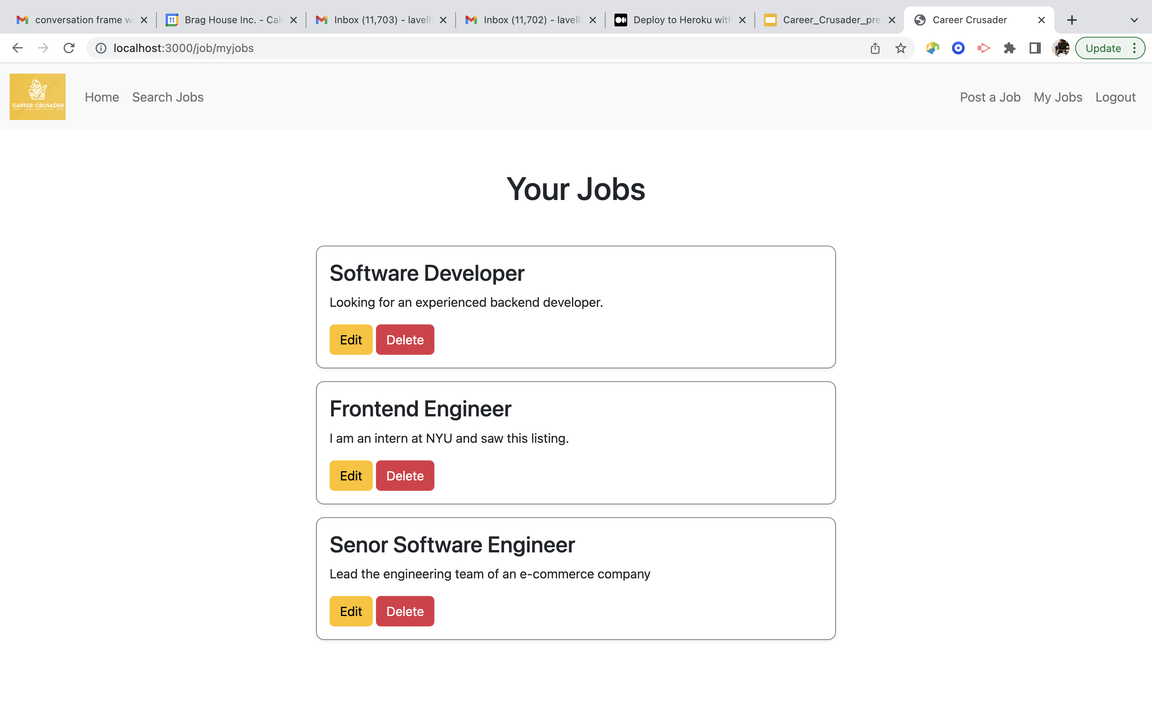Click the browser profile avatar icon
This screenshot has height=720, width=1152.
(1060, 48)
